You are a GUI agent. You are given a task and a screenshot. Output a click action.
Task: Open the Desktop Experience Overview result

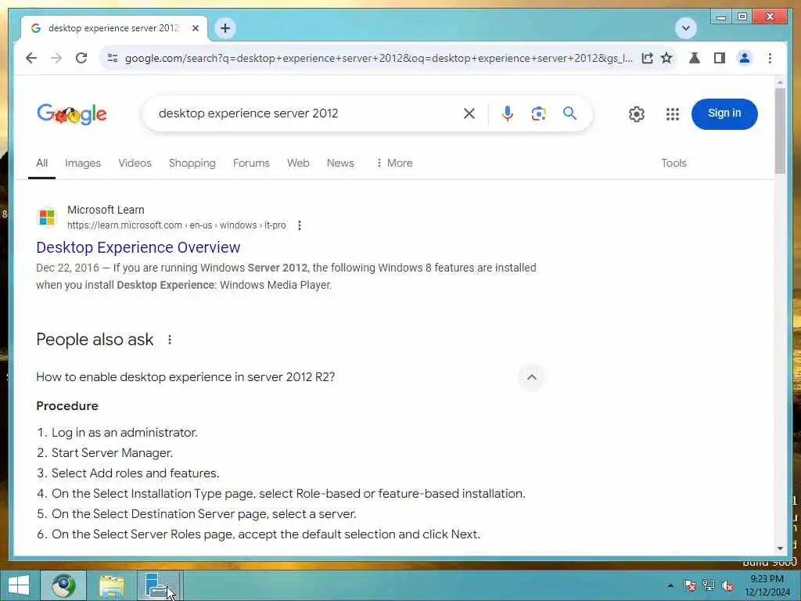pos(138,247)
